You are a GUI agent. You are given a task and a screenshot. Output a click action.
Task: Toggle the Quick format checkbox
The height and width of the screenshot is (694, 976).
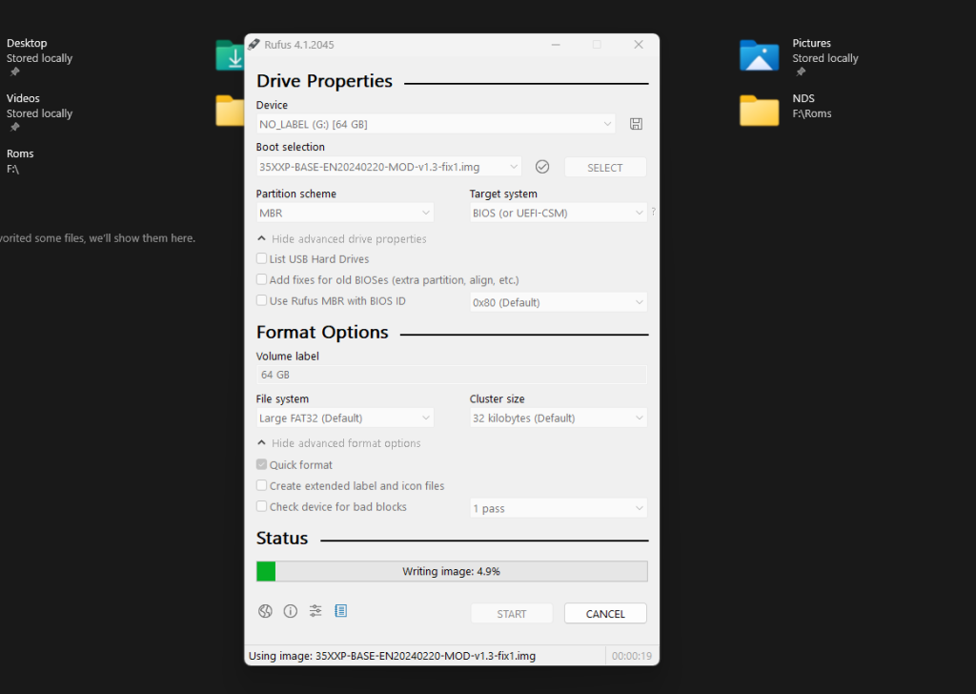tap(261, 464)
